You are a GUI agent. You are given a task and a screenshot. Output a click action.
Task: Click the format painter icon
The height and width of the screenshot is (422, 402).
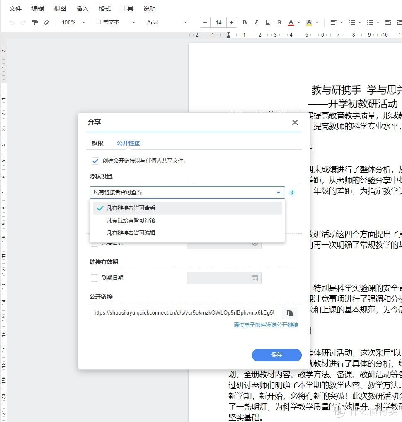(35, 22)
